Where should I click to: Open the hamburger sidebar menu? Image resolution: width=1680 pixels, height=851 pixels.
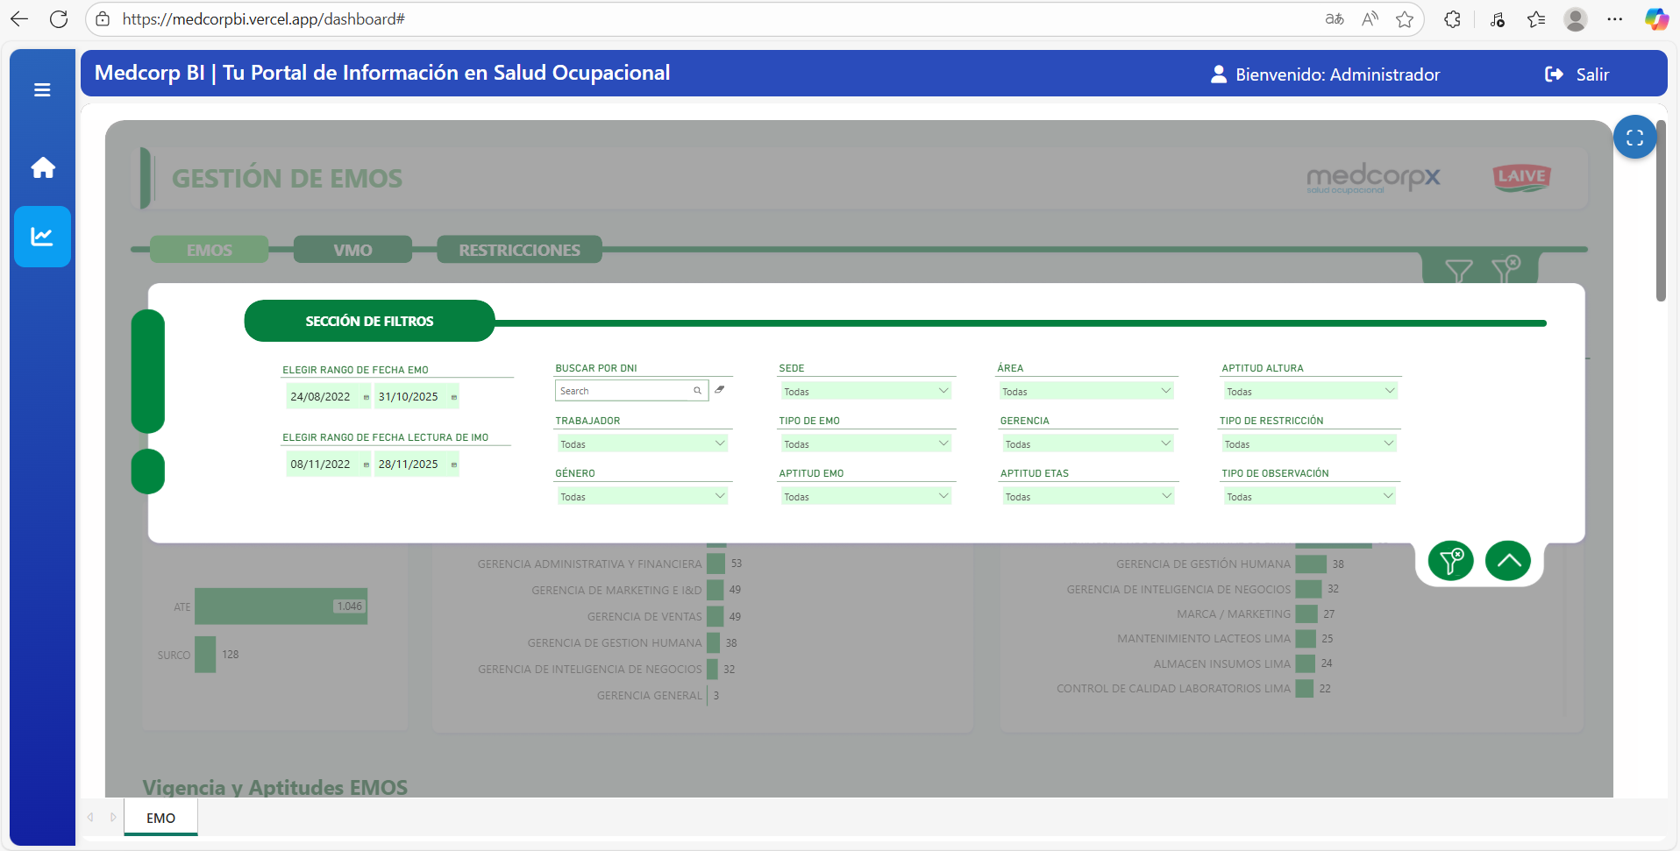tap(42, 90)
